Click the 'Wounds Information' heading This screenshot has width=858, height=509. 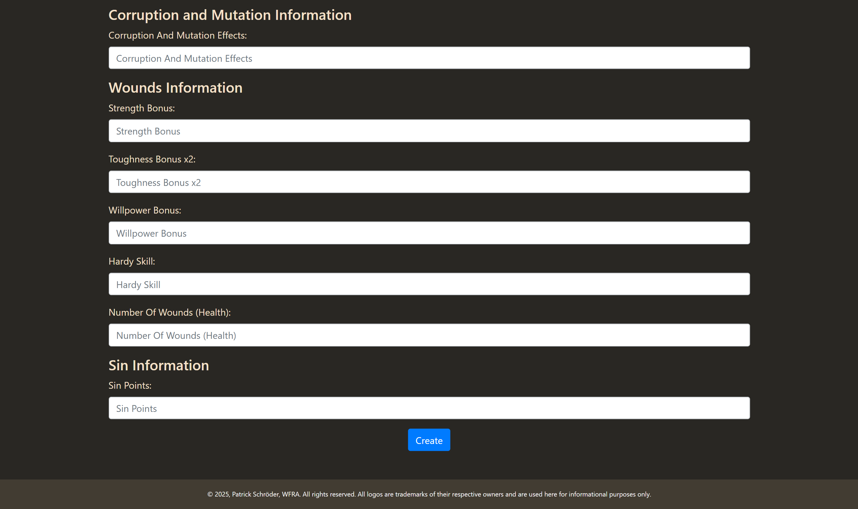tap(175, 88)
